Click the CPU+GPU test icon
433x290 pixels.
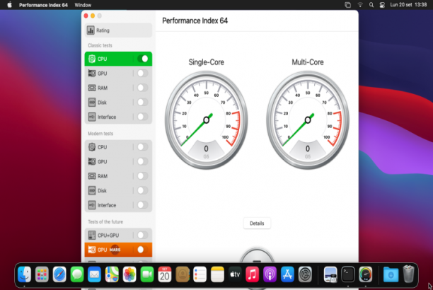92,236
